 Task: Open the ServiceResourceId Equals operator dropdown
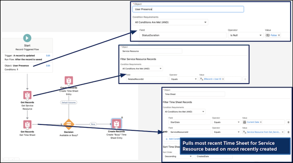pos(226,132)
